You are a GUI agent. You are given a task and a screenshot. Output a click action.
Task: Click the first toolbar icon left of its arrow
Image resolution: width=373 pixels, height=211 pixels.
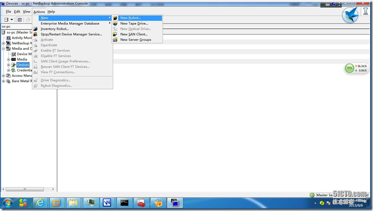tap(6, 20)
